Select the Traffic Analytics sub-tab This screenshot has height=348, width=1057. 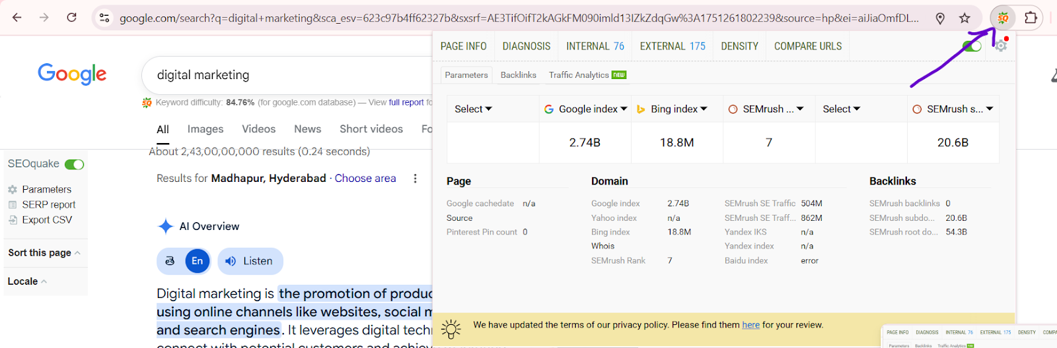(587, 75)
